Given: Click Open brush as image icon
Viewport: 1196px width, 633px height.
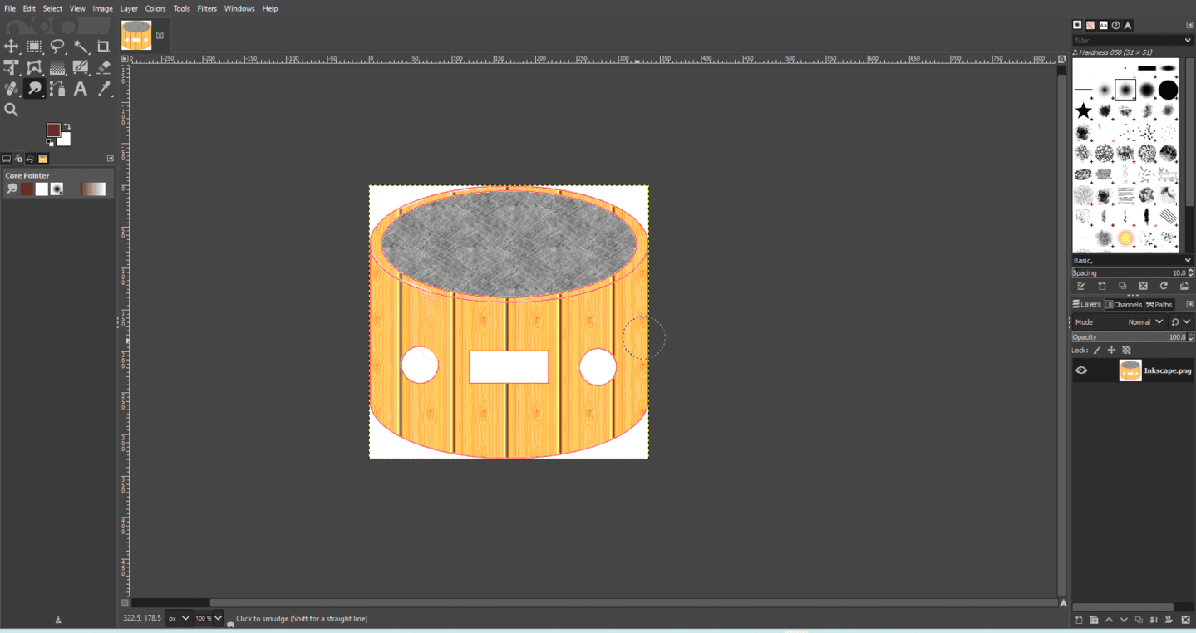Looking at the screenshot, I should click(x=1184, y=286).
